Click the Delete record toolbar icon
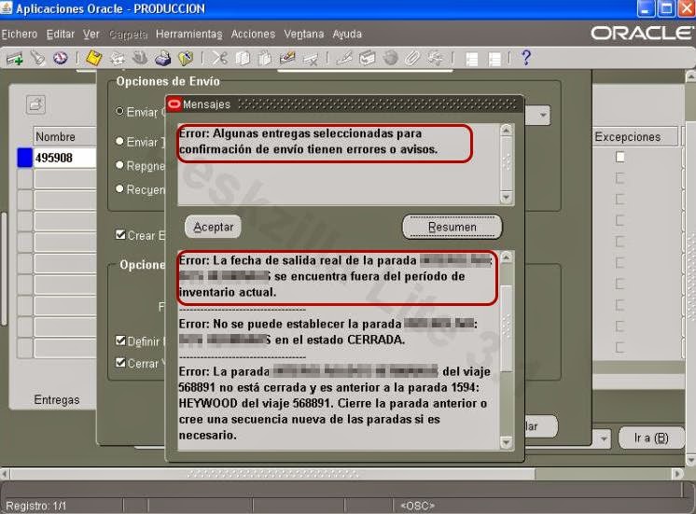Image resolution: width=696 pixels, height=514 pixels. pyautogui.click(x=311, y=59)
